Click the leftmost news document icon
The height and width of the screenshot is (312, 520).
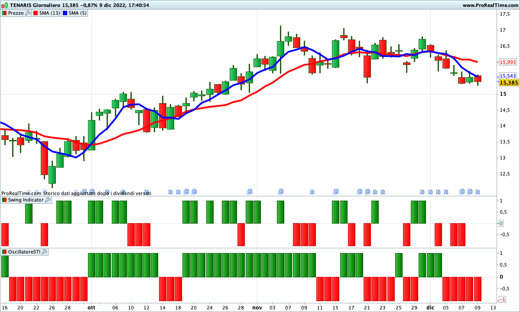click(x=29, y=192)
